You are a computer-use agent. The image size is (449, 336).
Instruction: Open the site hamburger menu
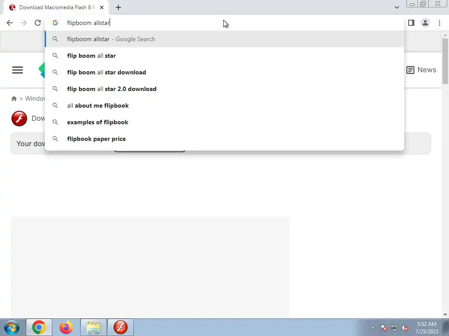[x=18, y=70]
